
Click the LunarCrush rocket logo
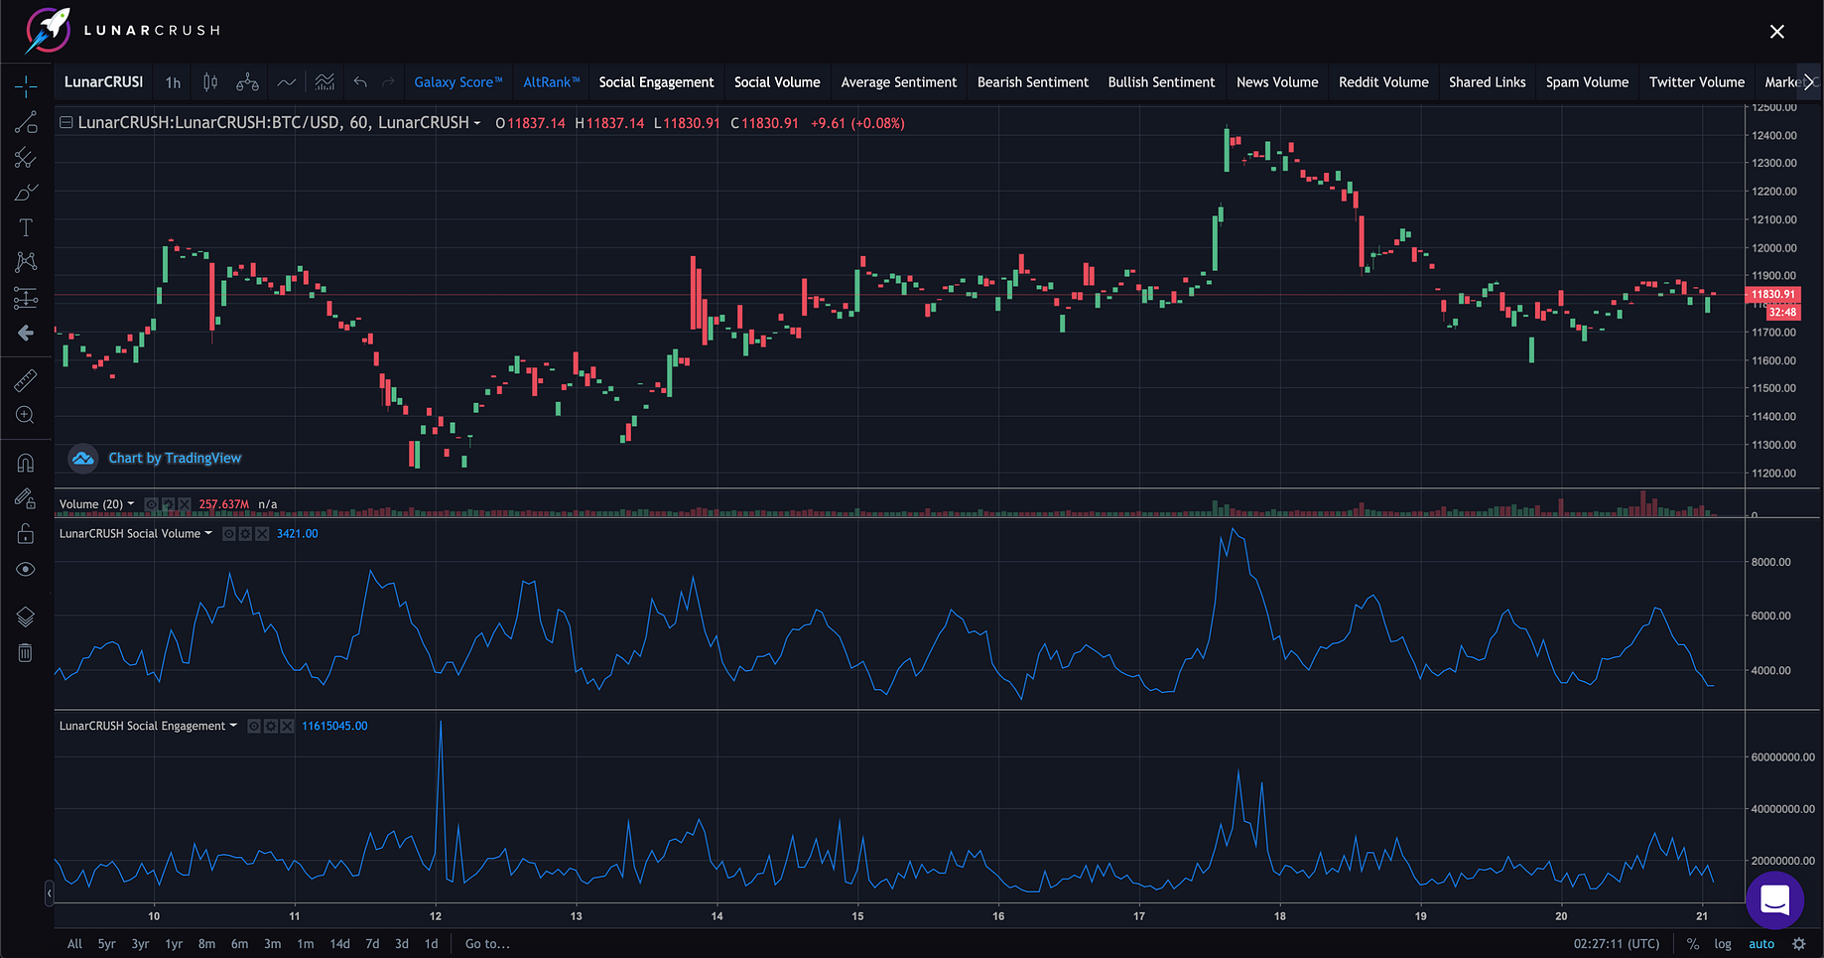48,30
